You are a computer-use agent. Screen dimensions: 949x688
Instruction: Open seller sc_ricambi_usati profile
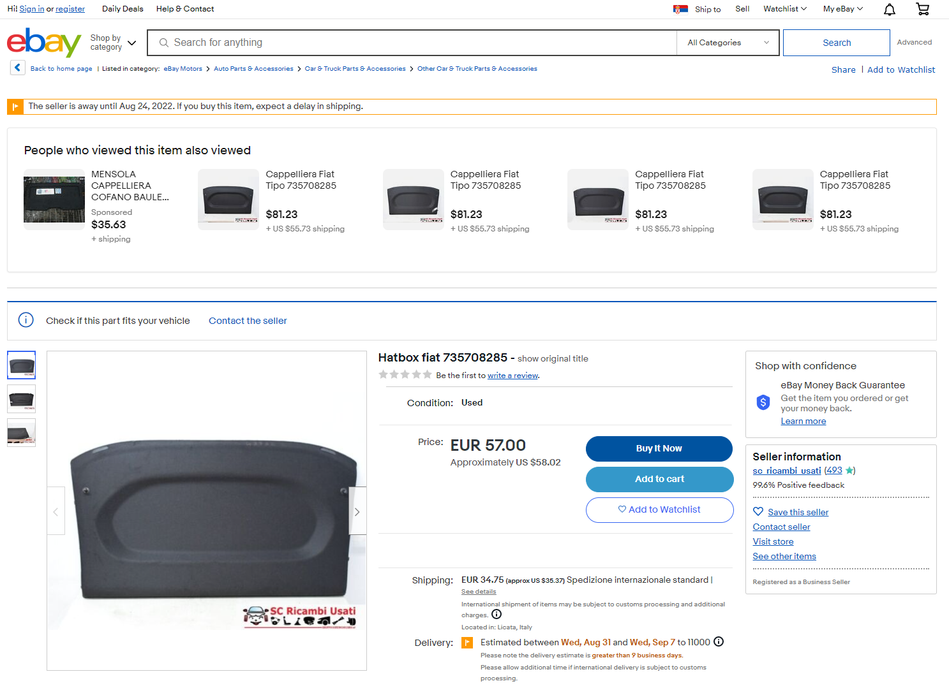coord(786,471)
